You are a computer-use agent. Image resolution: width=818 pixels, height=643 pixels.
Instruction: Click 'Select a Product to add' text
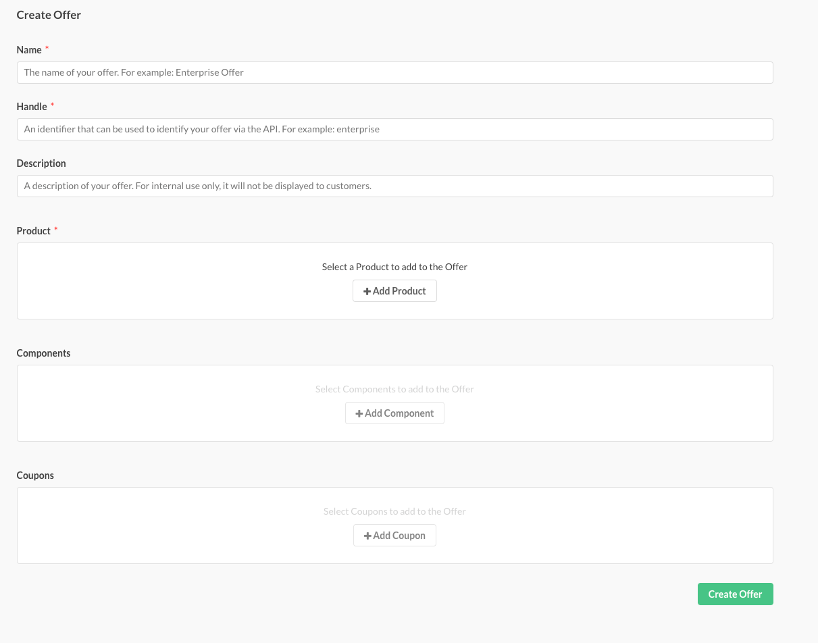tap(394, 267)
